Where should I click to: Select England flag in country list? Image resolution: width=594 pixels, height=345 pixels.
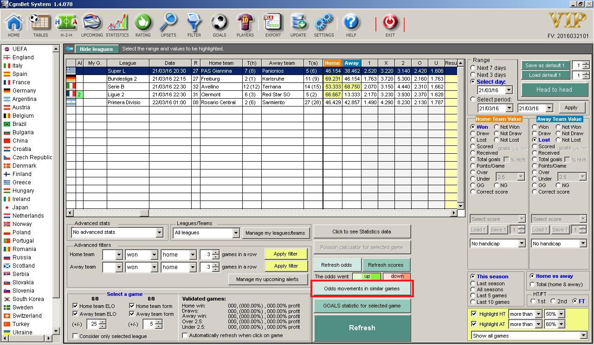click(x=7, y=57)
